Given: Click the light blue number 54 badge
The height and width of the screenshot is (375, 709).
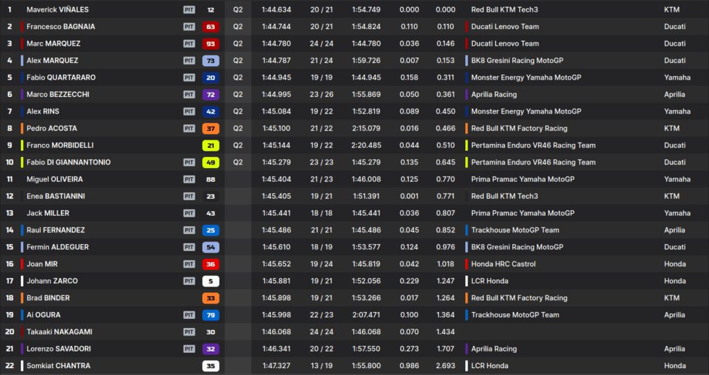Looking at the screenshot, I should coord(210,247).
